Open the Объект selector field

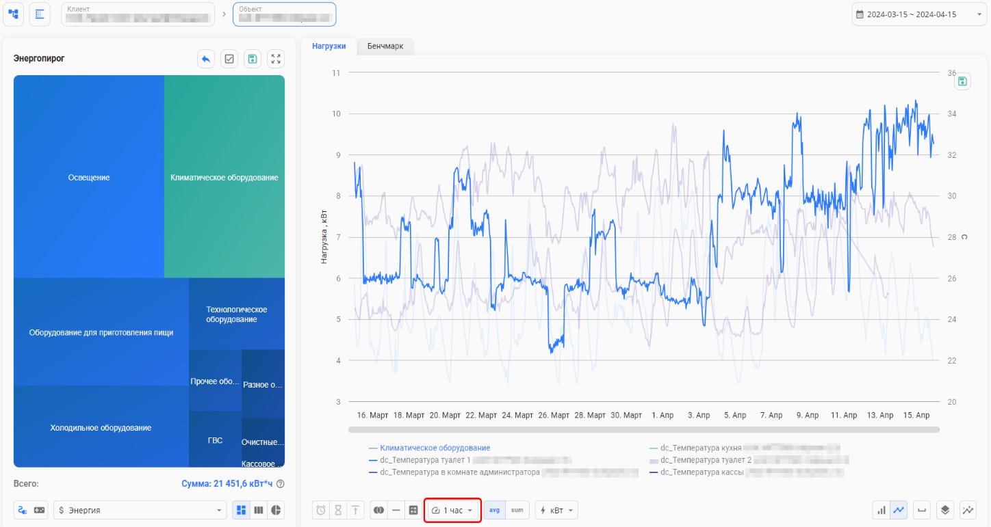[x=284, y=14]
